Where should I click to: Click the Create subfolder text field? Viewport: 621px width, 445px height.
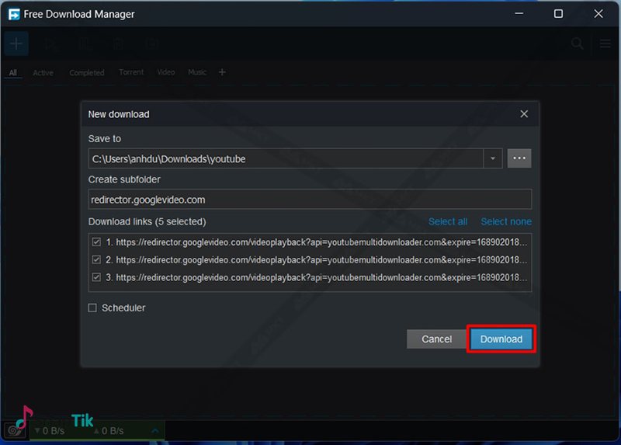tap(310, 200)
